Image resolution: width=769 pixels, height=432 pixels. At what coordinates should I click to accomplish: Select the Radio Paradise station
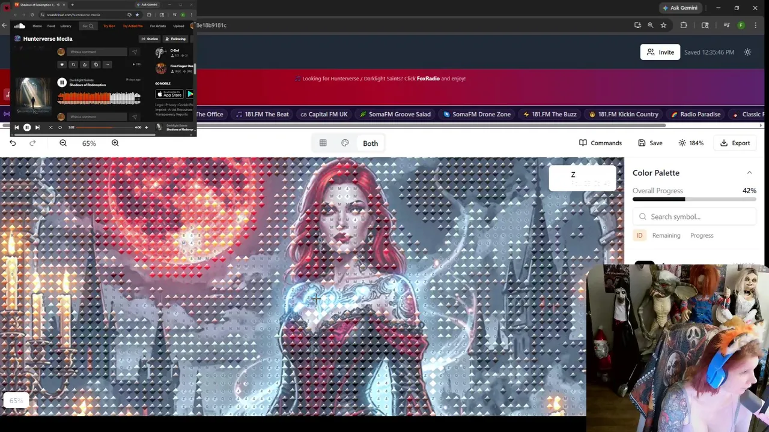(x=696, y=114)
